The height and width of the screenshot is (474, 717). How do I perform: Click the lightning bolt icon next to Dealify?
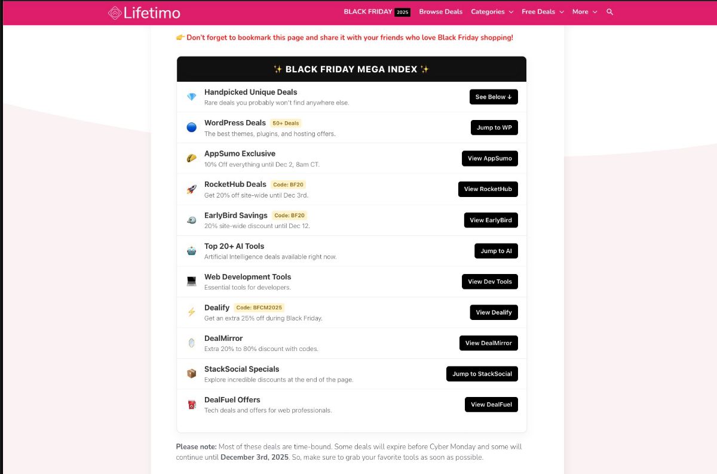(x=191, y=312)
